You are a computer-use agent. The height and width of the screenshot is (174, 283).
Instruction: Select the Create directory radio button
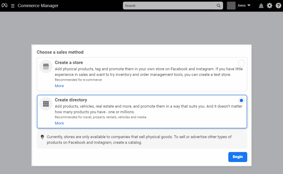241,100
